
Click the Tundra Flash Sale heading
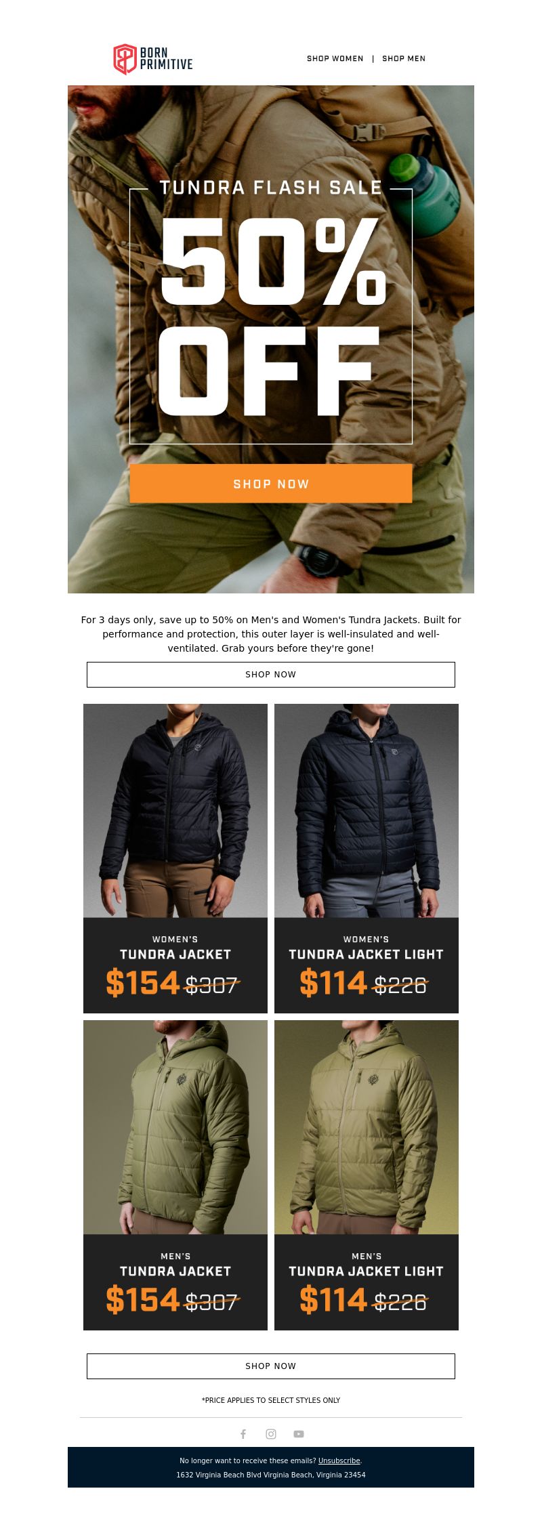[x=271, y=188]
